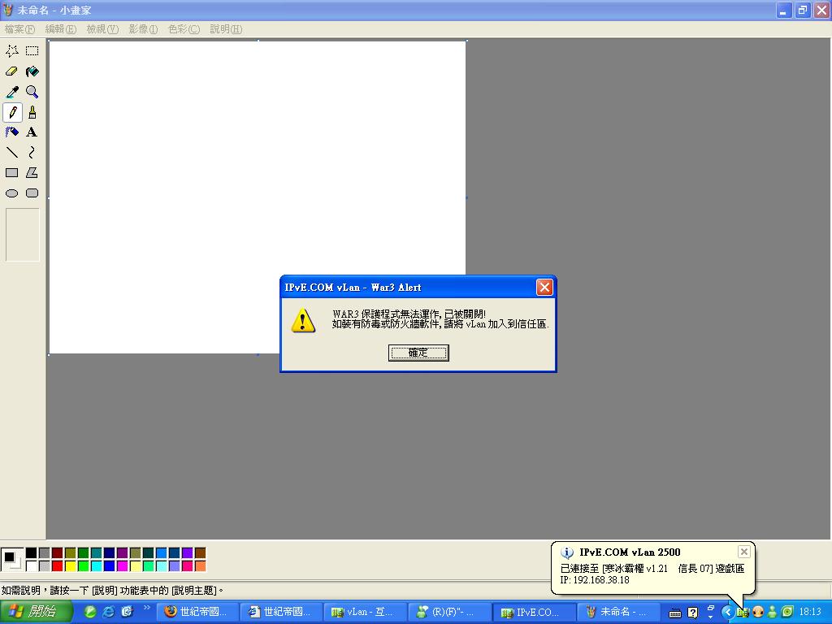Screen dimensions: 832x624
Task: Pick the orange palette color
Action: point(200,565)
